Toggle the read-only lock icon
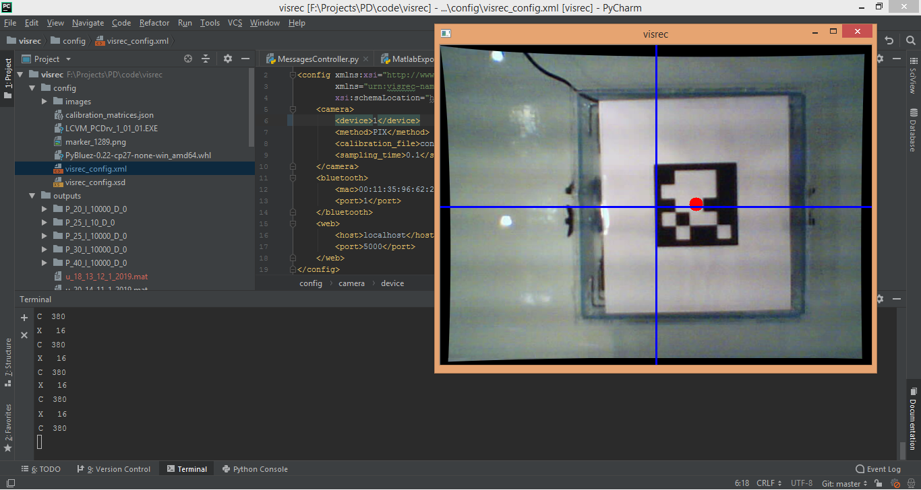This screenshot has width=921, height=490. click(877, 483)
